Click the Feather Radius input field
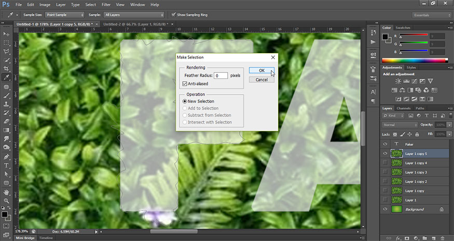Image resolution: width=454 pixels, height=241 pixels. click(x=221, y=76)
